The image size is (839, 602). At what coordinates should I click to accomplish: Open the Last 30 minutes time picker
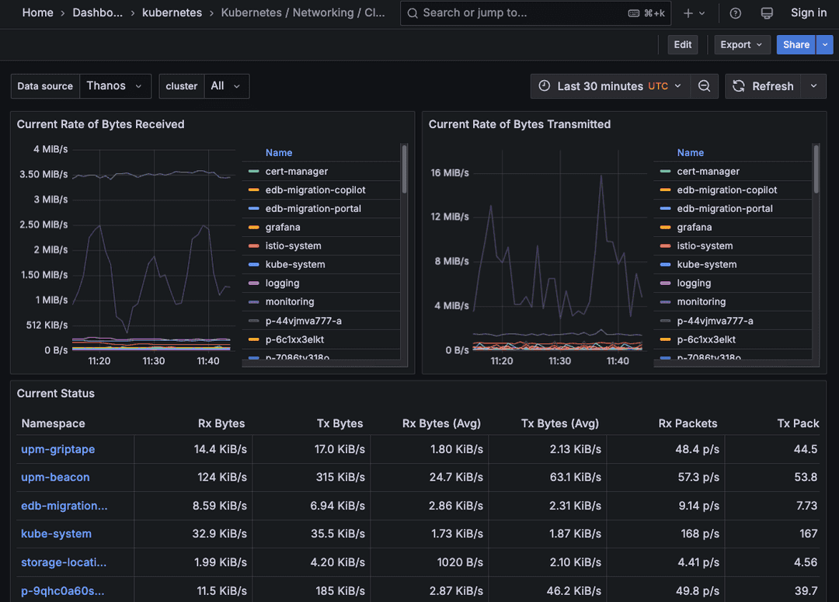[611, 86]
